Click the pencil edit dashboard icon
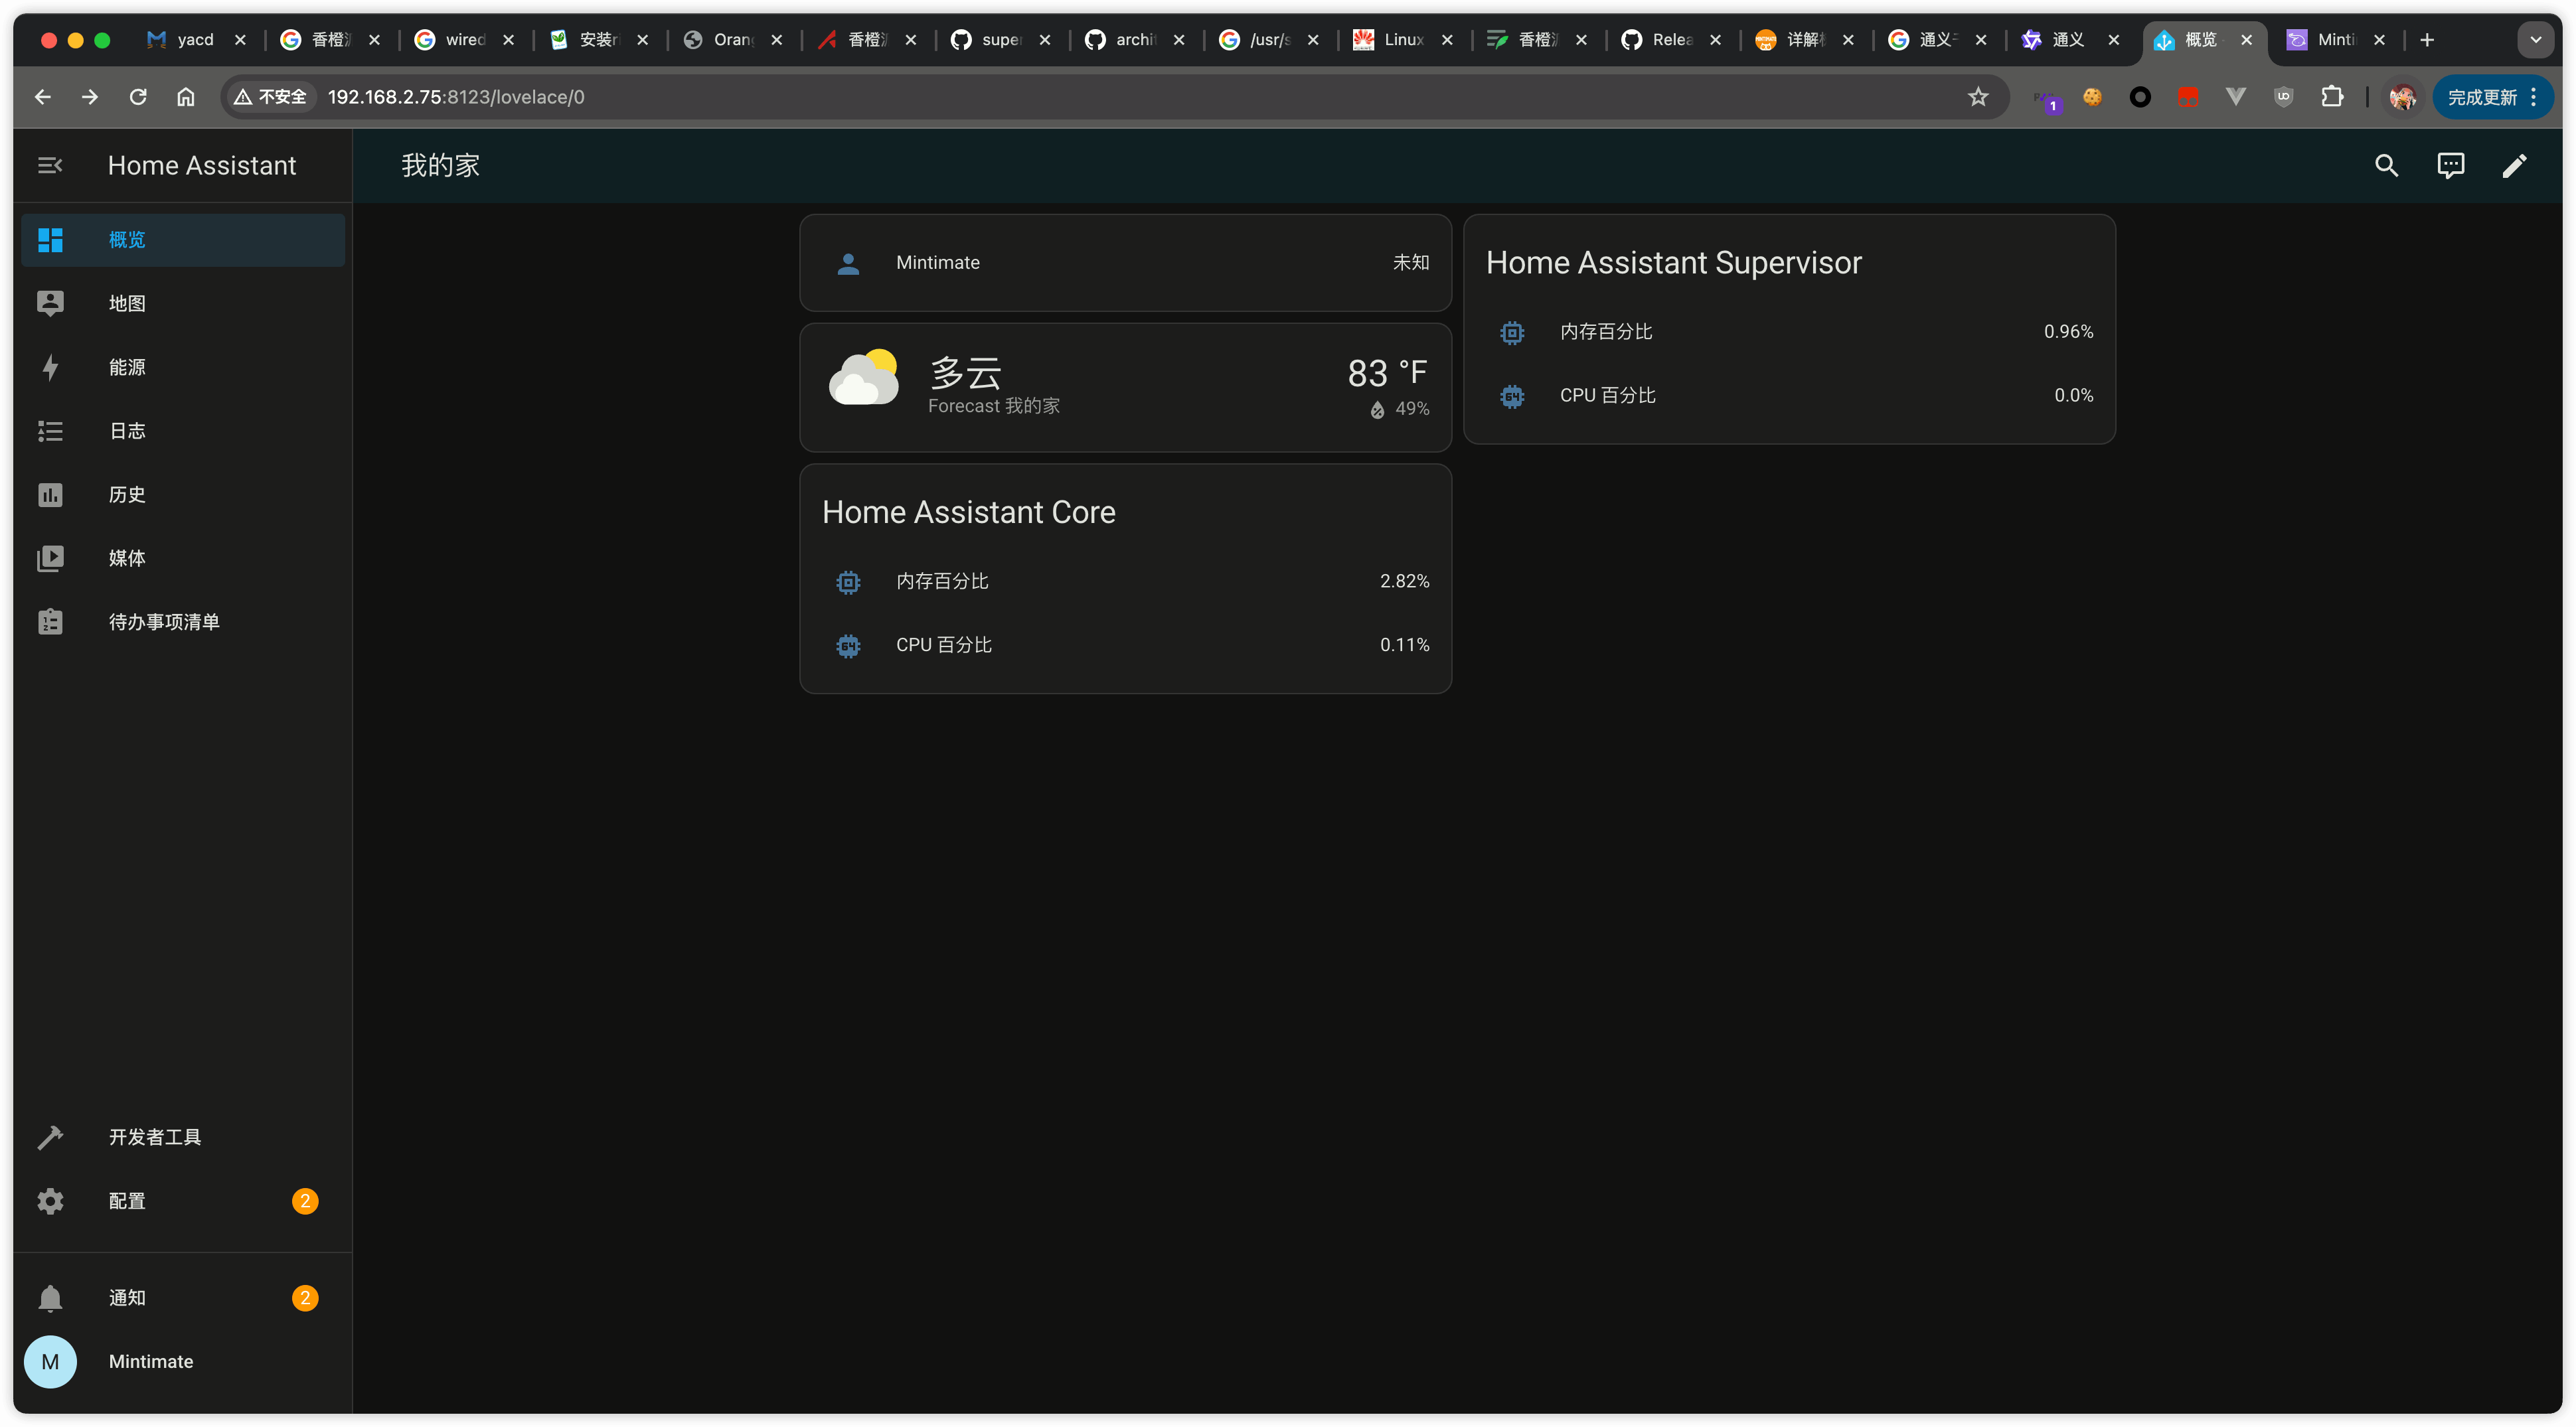This screenshot has width=2576, height=1427. 2514,165
